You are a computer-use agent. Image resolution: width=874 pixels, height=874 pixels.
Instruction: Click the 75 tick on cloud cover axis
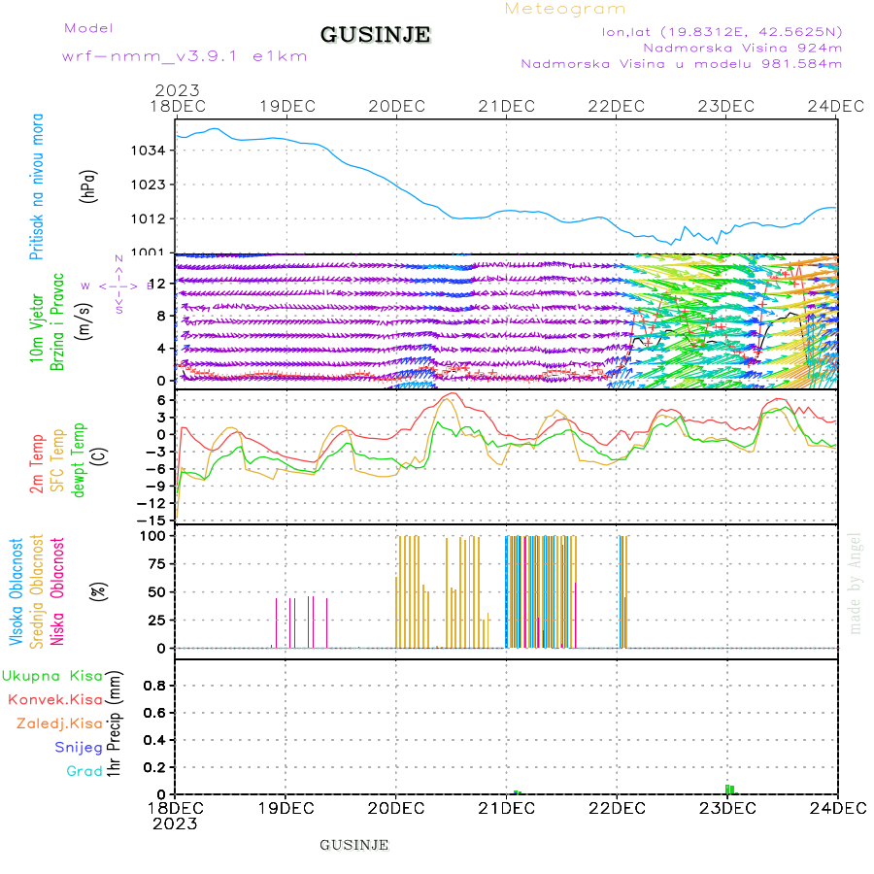point(156,564)
